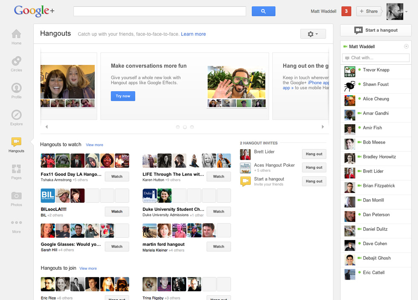Viewport: 418px width, 300px height.
Task: Click the Chat with input field
Action: point(375,58)
